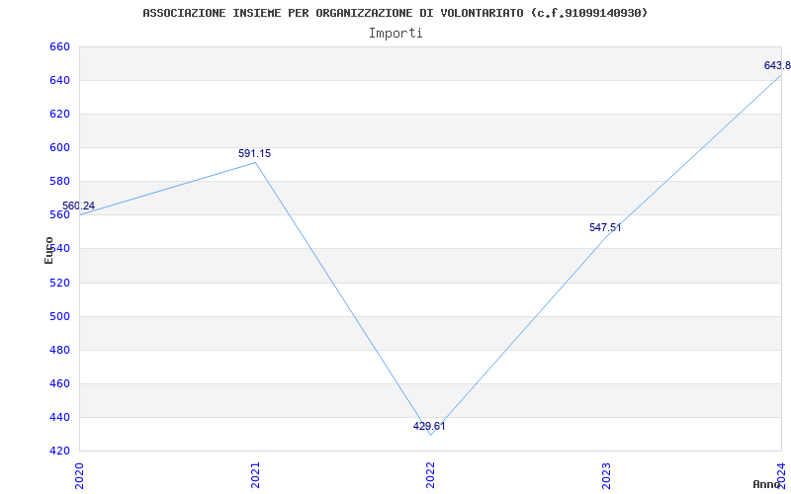Click the 2022 x-axis label

point(430,475)
